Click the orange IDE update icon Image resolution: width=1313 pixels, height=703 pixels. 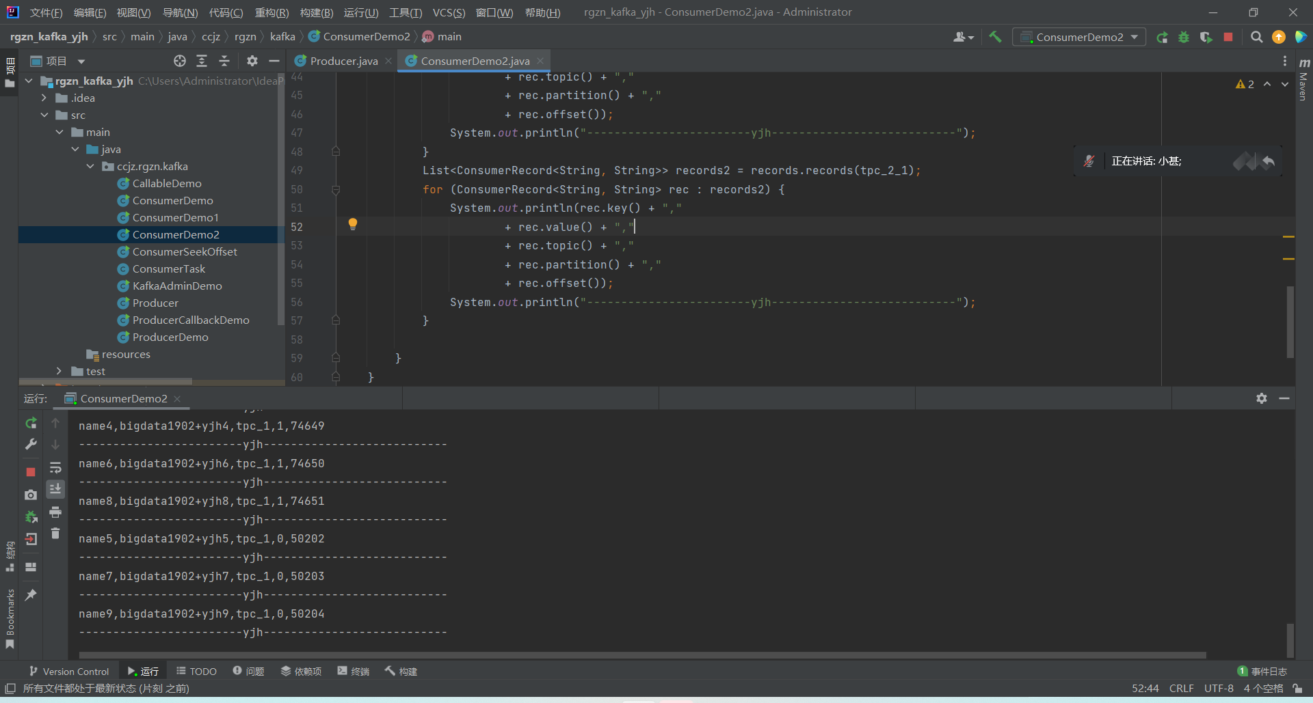1278,37
